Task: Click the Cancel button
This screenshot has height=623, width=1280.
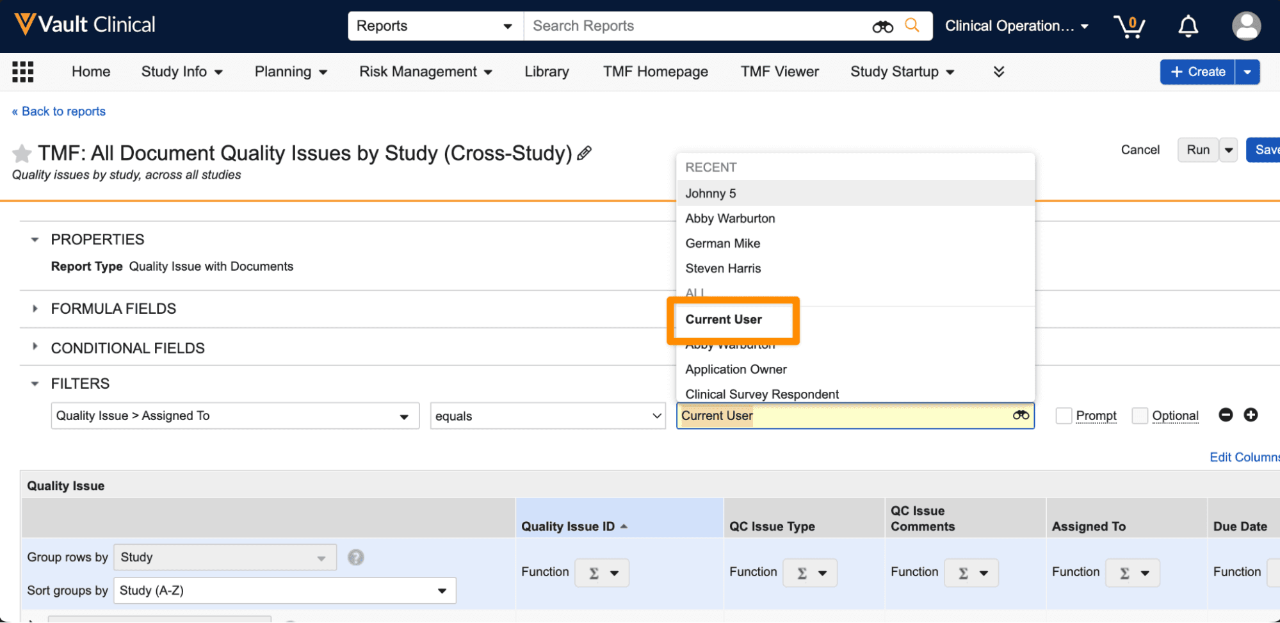Action: click(1140, 150)
